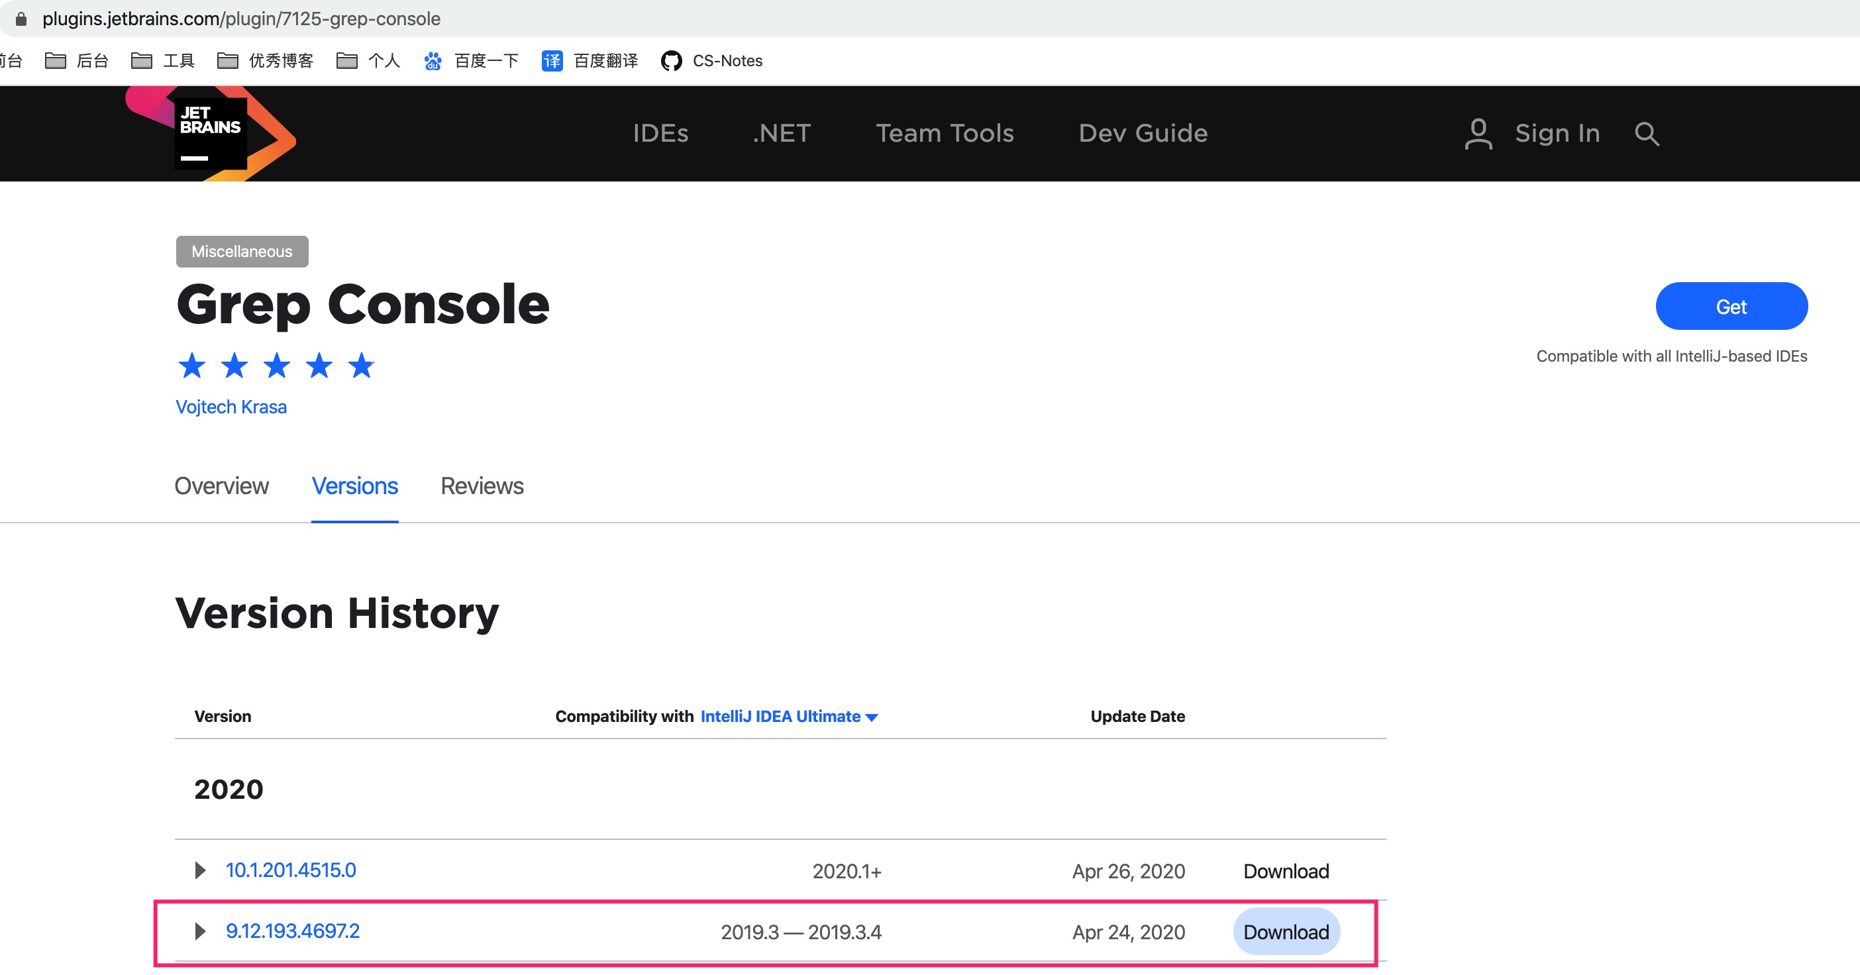Open the Dev Guide menu
Viewport: 1860px width, 975px height.
1143,134
